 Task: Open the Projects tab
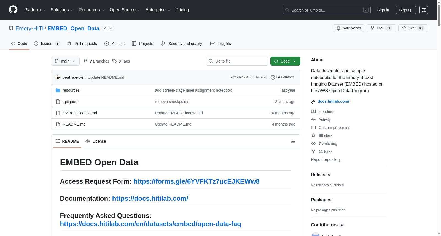pos(142,44)
